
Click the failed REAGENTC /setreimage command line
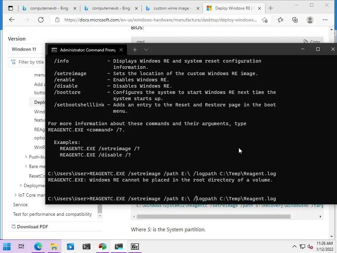(x=162, y=174)
